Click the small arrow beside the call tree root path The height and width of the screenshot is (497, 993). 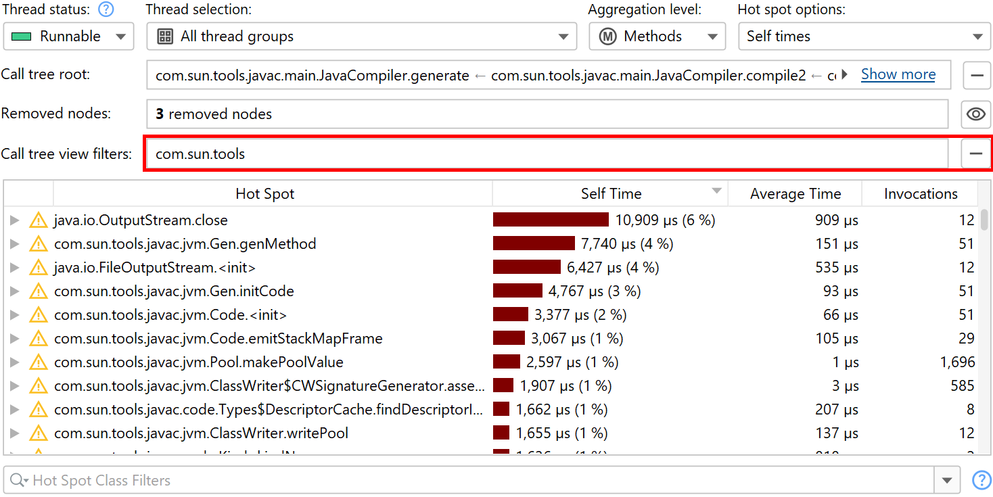845,75
